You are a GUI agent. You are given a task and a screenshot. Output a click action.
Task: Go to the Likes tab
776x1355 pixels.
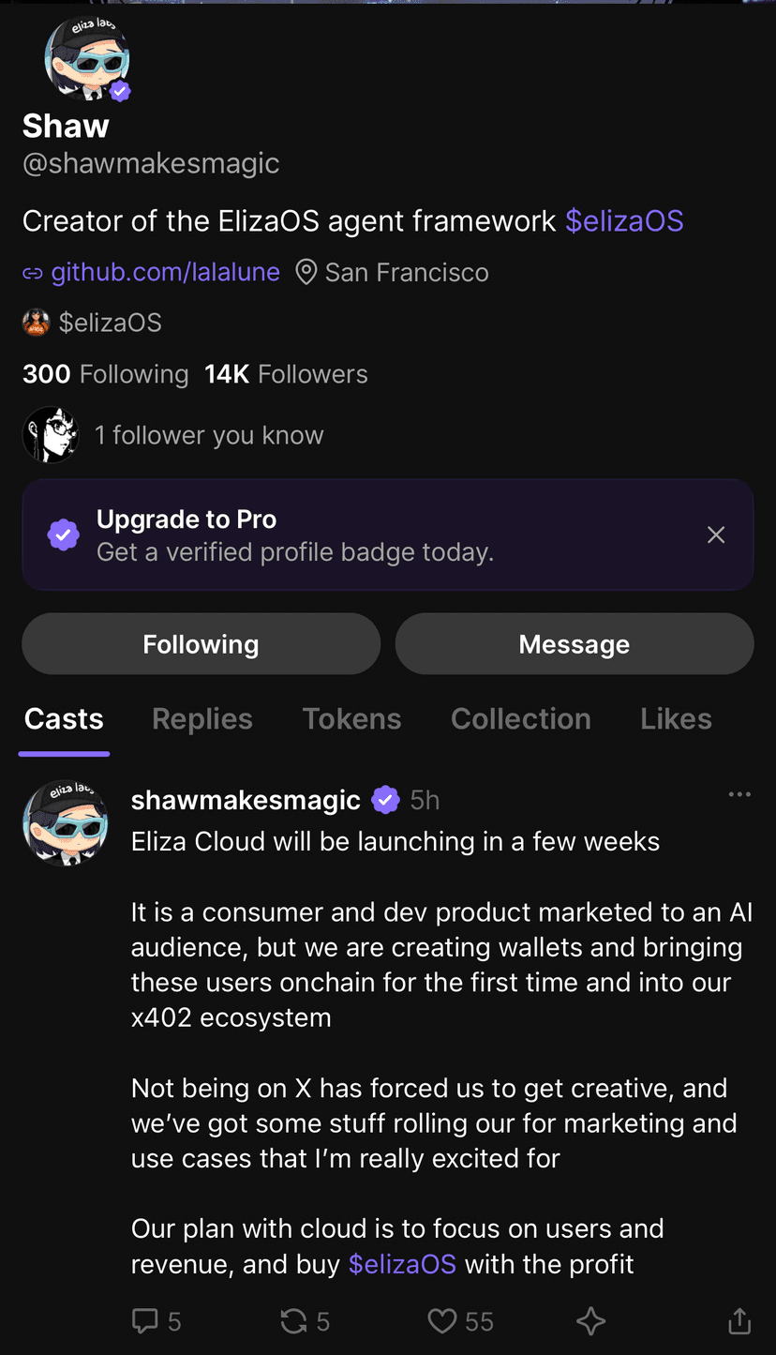[676, 719]
